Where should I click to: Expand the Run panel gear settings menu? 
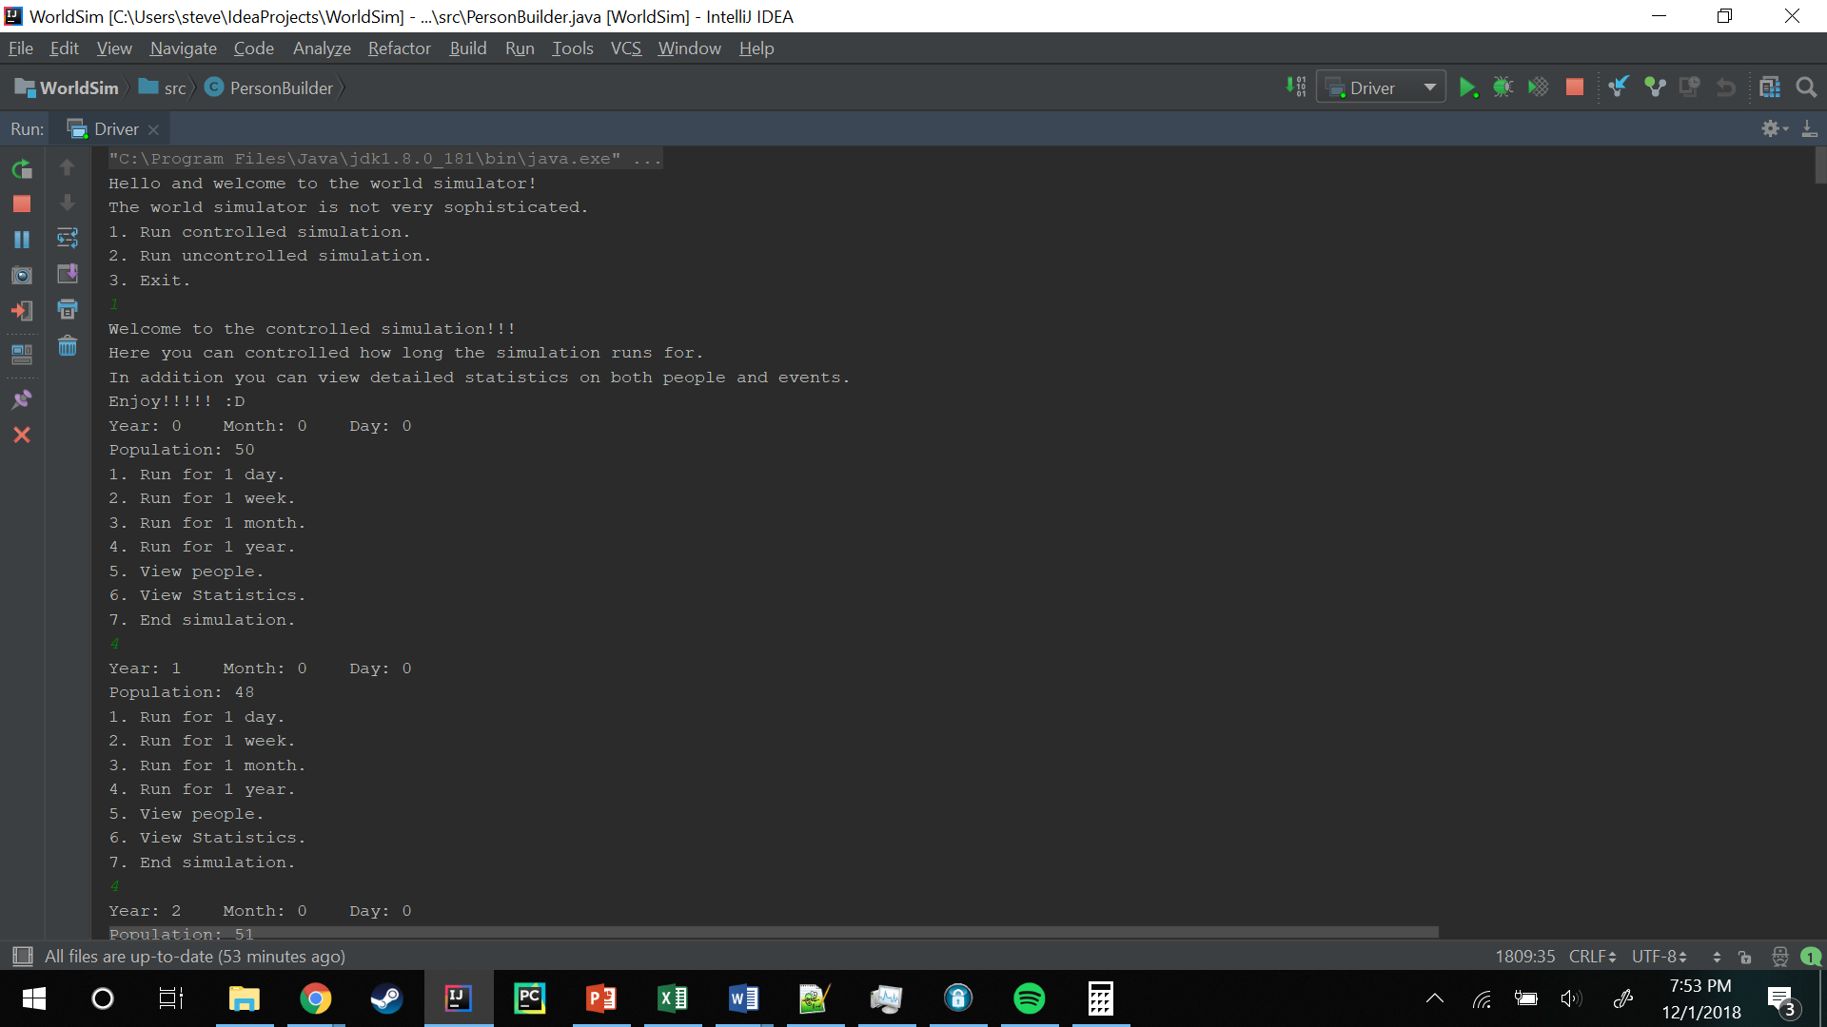(x=1774, y=128)
